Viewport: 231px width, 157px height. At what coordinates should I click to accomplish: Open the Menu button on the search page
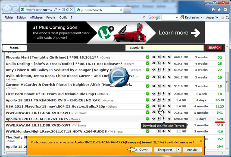click(x=15, y=48)
